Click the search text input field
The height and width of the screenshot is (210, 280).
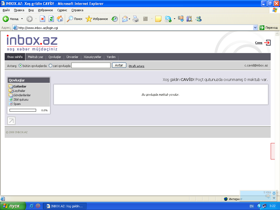(x=91, y=65)
